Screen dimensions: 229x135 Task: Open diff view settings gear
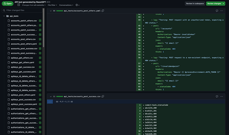[77, 5]
